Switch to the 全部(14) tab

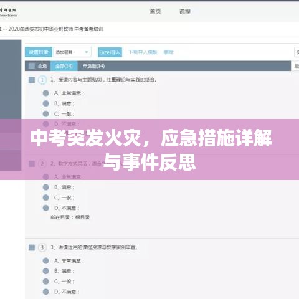coord(64,66)
